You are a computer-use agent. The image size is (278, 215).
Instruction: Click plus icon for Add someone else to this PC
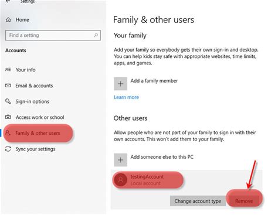[121, 160]
